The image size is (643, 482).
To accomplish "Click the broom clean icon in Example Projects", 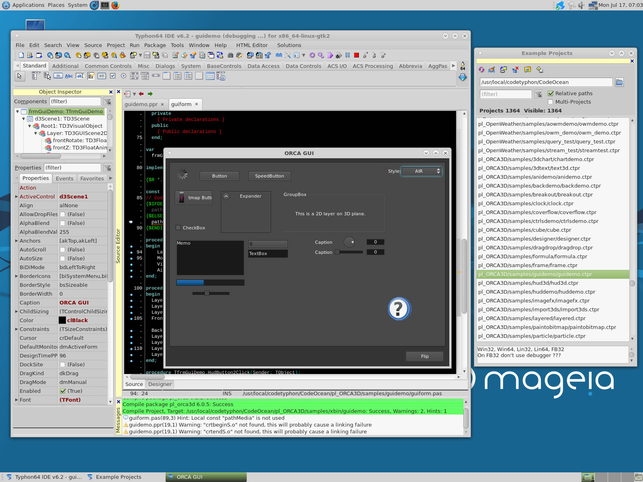I will [491, 69].
